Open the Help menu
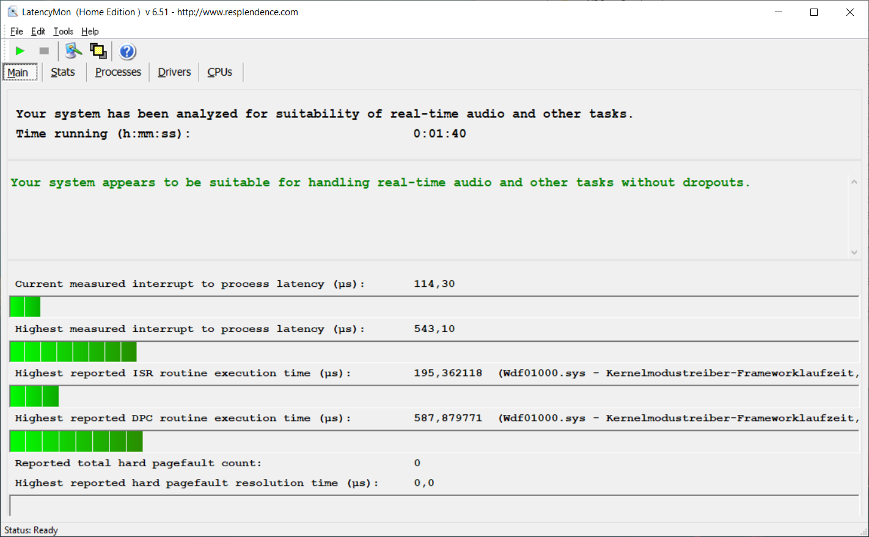This screenshot has width=869, height=537. (90, 32)
